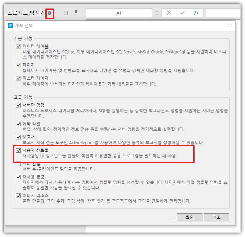Disable the 보고서 checkbox

click(x=18, y=137)
